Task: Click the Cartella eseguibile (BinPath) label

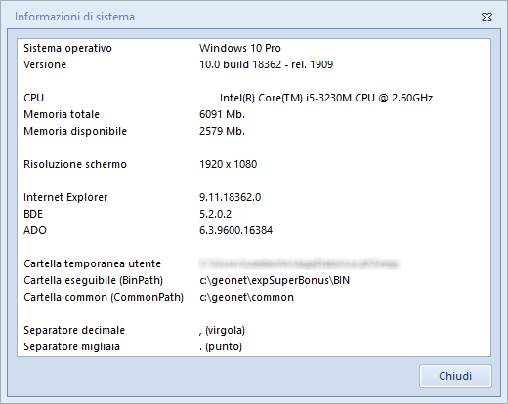Action: 93,280
